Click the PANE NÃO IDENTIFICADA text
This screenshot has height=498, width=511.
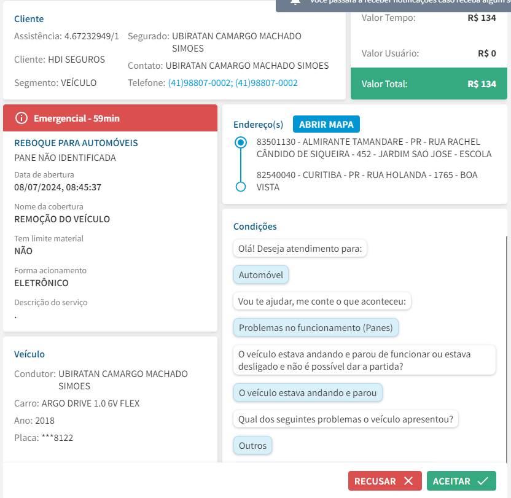tap(65, 158)
